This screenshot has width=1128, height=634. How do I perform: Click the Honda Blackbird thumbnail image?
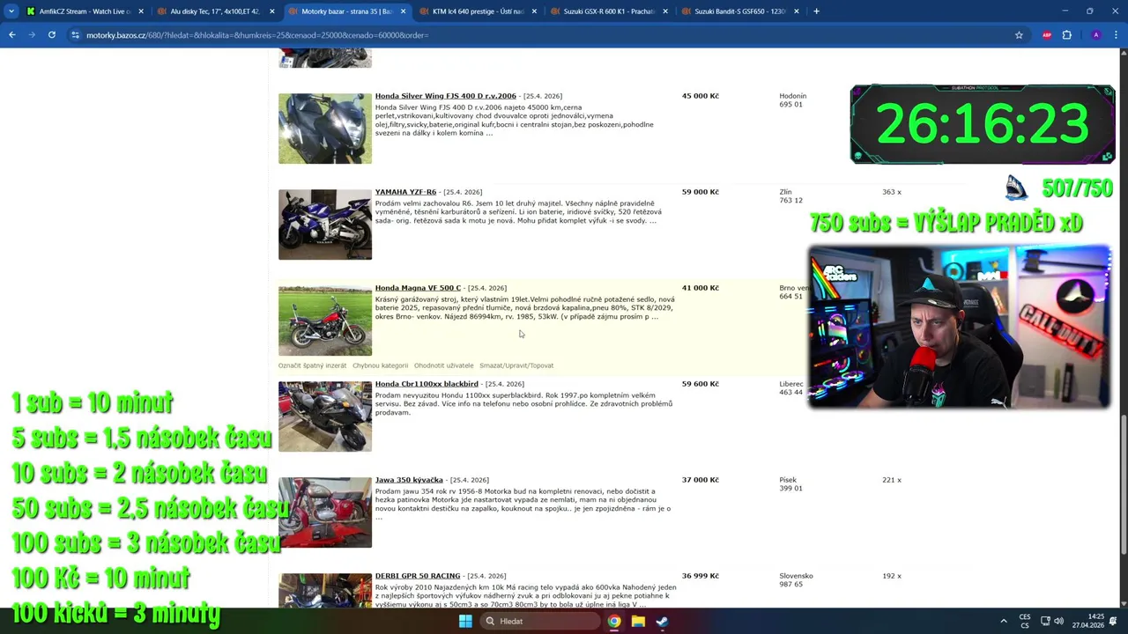pos(325,417)
